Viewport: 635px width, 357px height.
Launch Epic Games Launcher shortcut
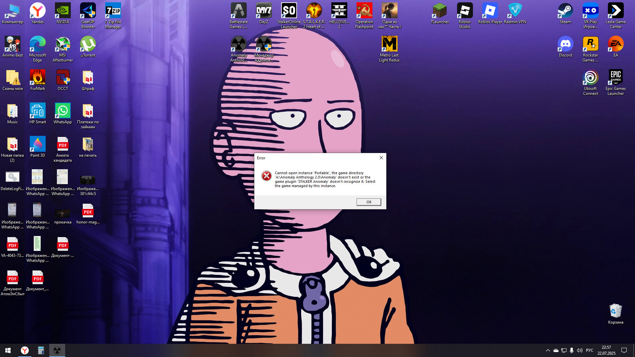pyautogui.click(x=615, y=82)
